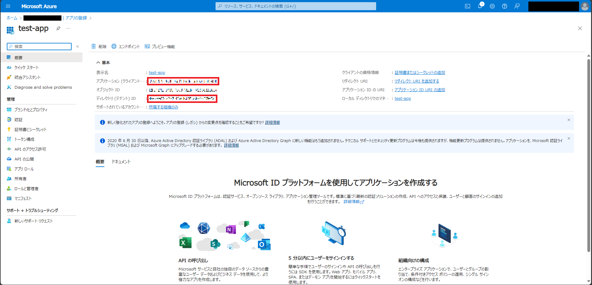Open the Azure portal hamburger menu
The height and width of the screenshot is (285, 592).
pyautogui.click(x=8, y=6)
